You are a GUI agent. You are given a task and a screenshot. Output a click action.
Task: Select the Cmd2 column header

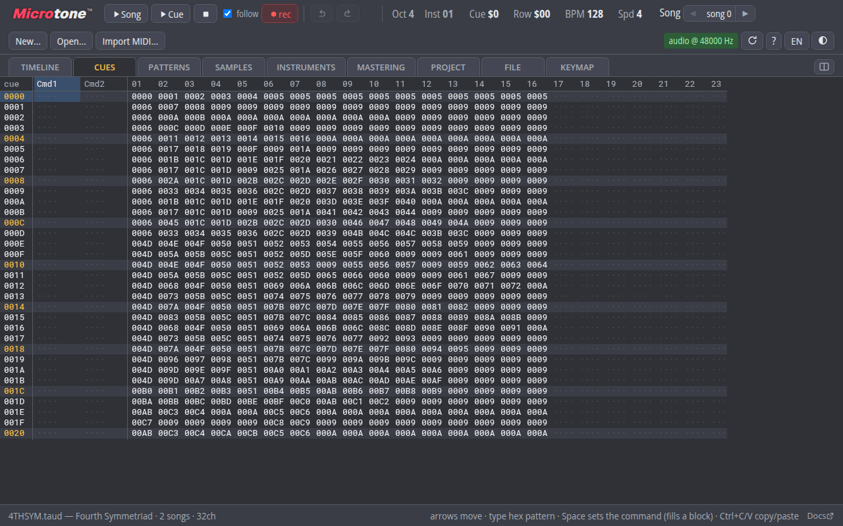pyautogui.click(x=104, y=84)
